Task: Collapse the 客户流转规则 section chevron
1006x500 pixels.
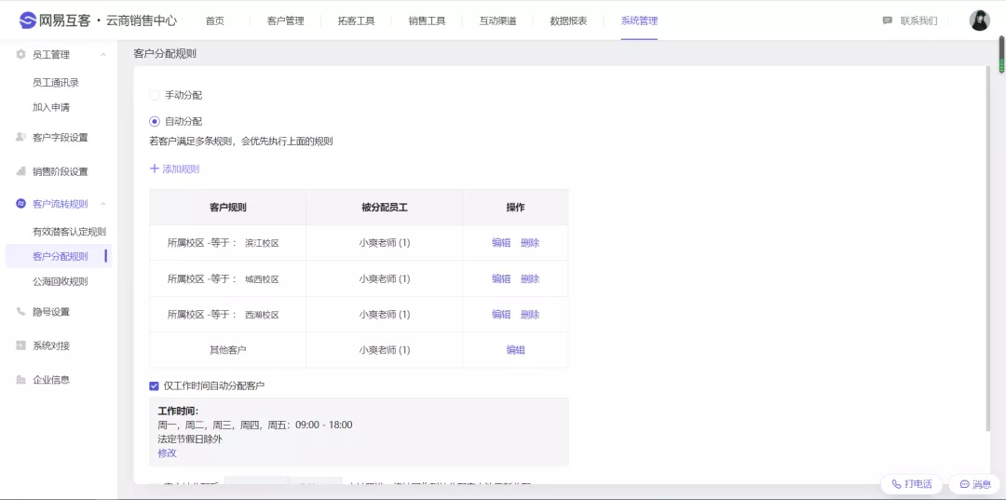Action: [102, 204]
